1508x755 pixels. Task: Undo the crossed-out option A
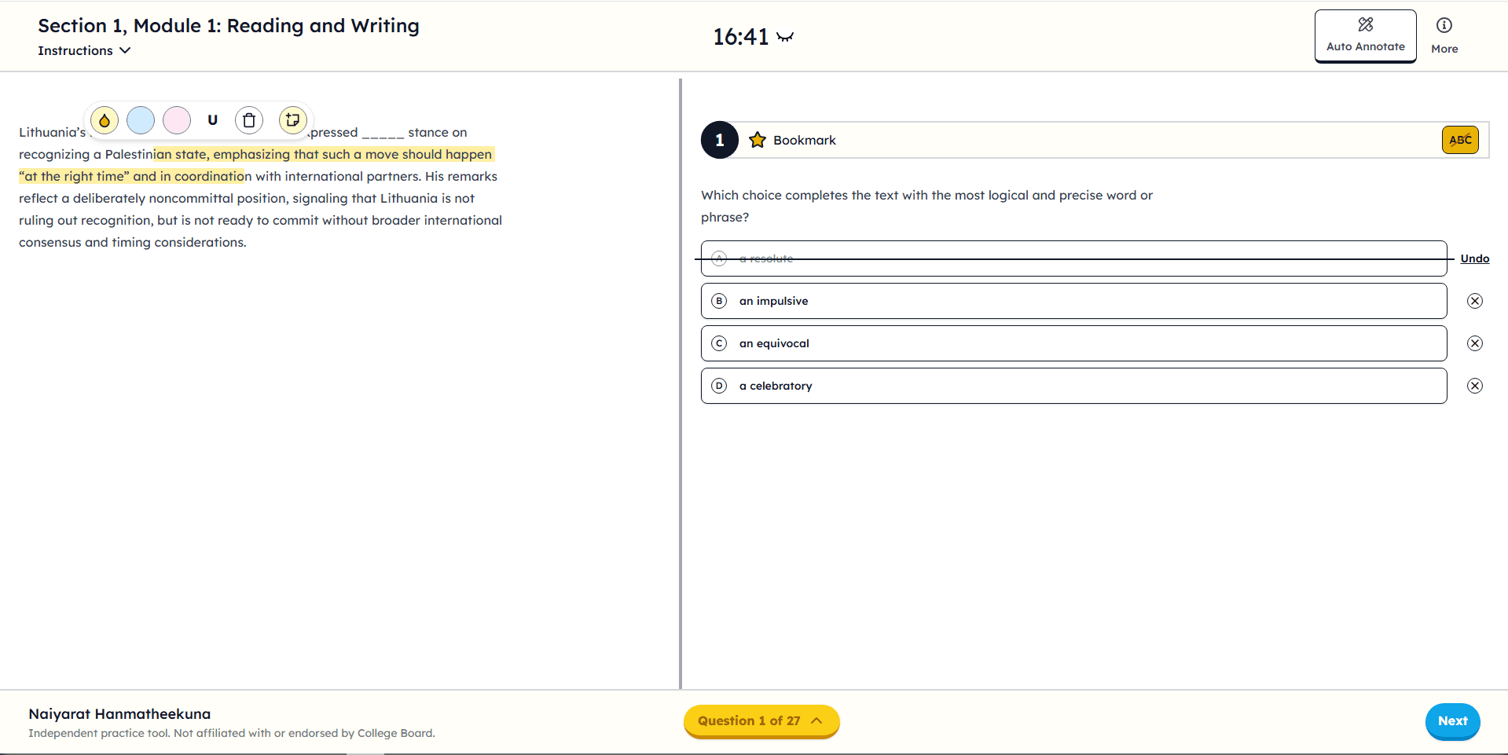coord(1474,258)
